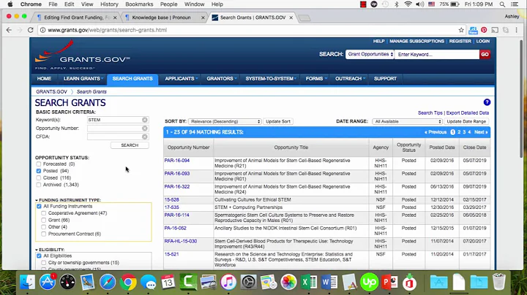Image resolution: width=527 pixels, height=295 pixels.
Task: Open Safari from the dock
Action: (108, 282)
